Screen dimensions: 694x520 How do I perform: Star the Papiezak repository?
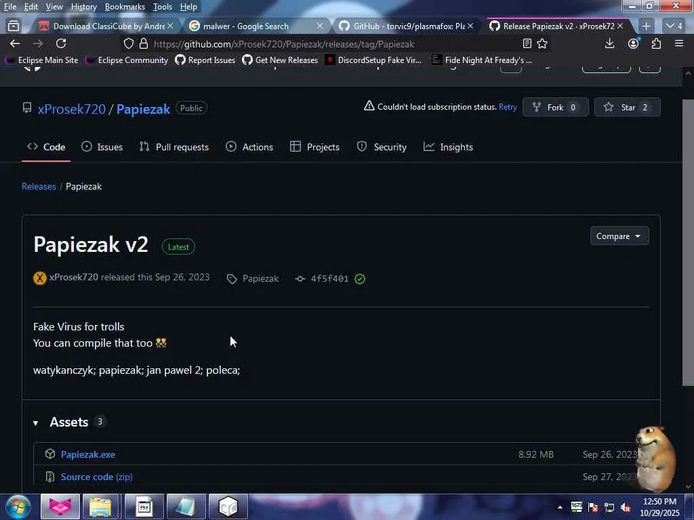(627, 108)
